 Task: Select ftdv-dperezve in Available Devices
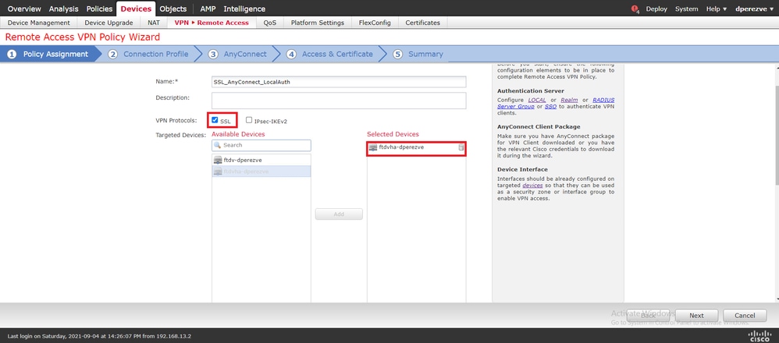click(x=261, y=160)
